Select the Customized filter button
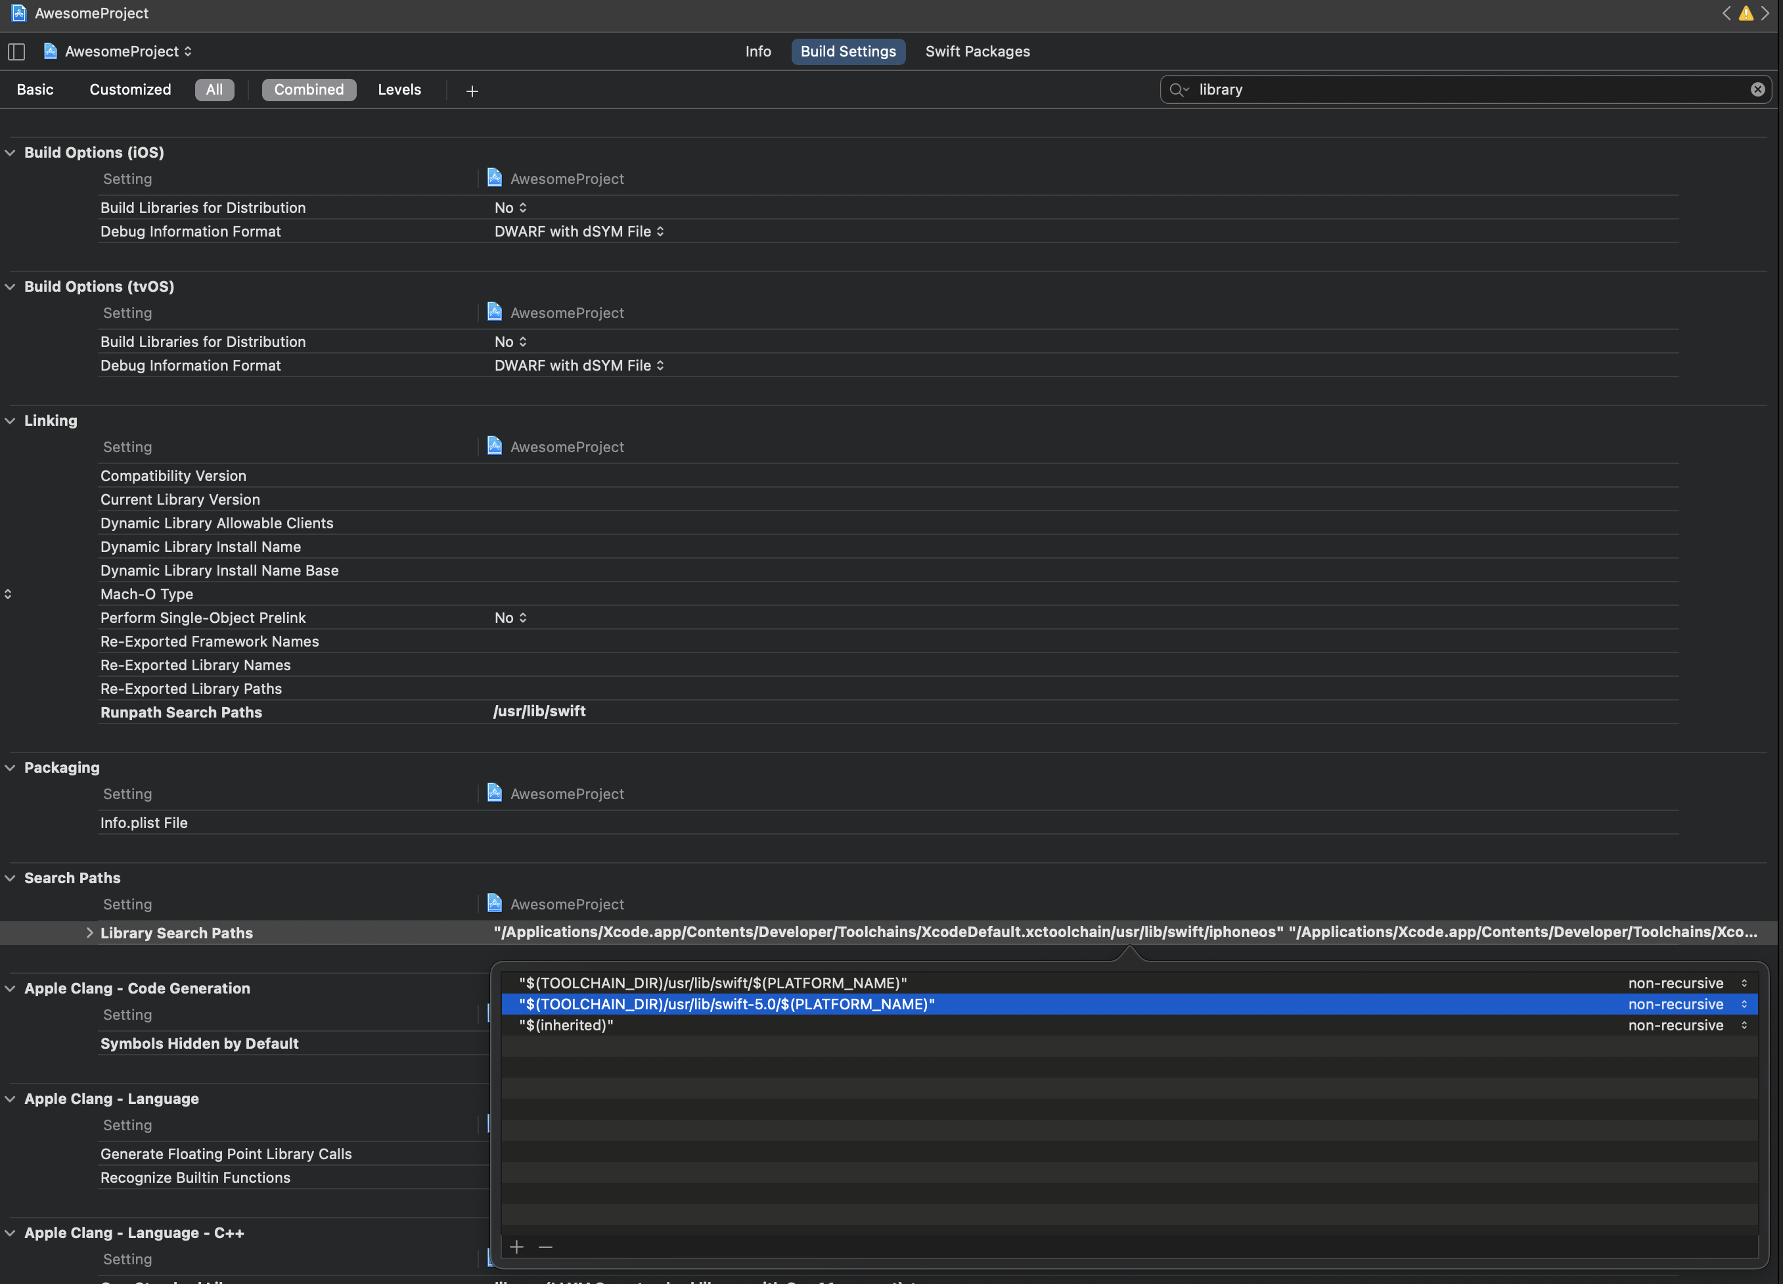Screen dimensions: 1783x1284 tap(130, 89)
